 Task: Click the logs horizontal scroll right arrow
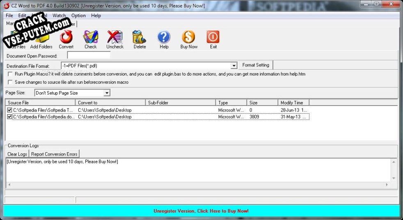pos(387,185)
